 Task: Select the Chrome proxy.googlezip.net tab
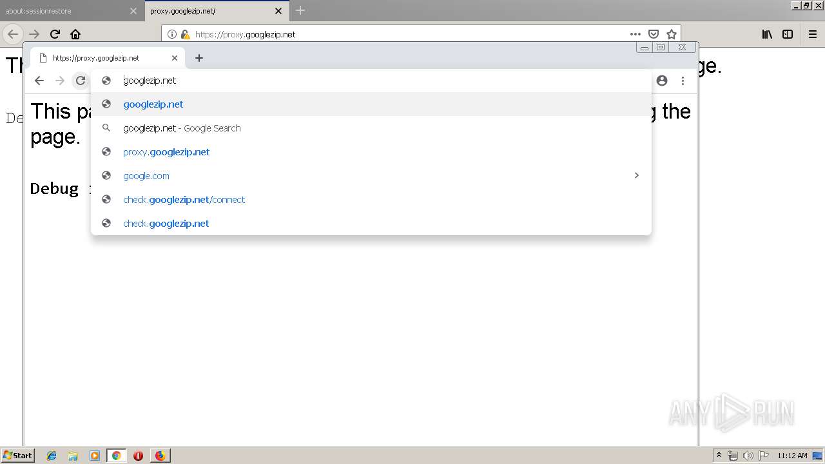[107, 58]
